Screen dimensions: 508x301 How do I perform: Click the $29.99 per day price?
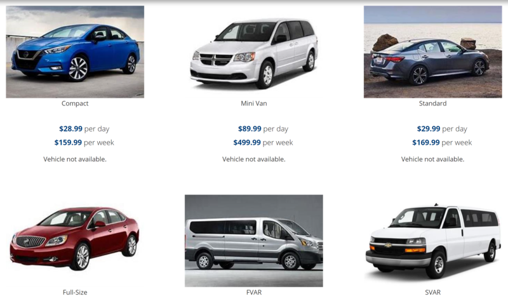442,129
